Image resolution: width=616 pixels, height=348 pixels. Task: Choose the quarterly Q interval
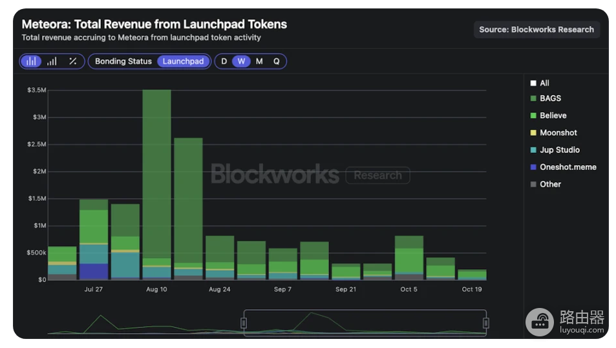pos(277,61)
